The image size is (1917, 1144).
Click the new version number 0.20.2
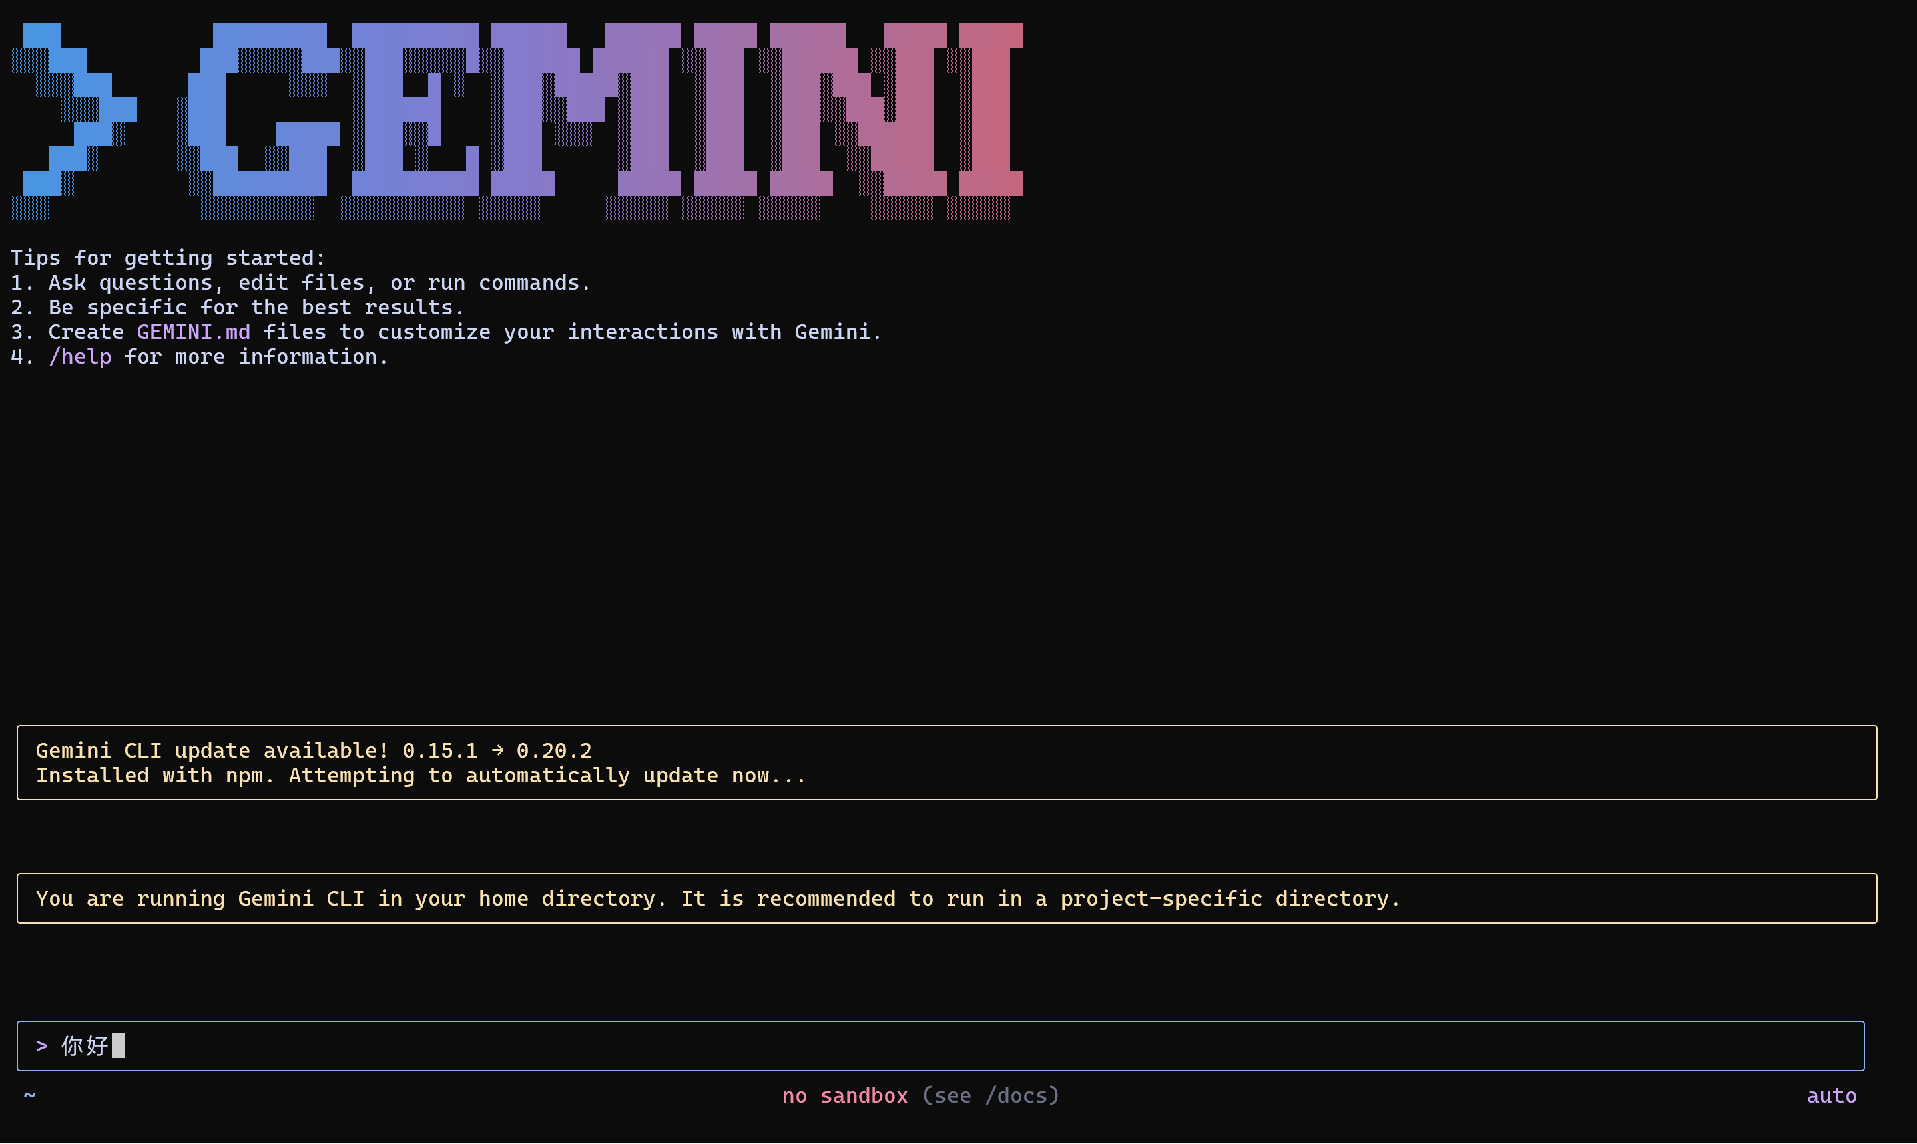554,750
